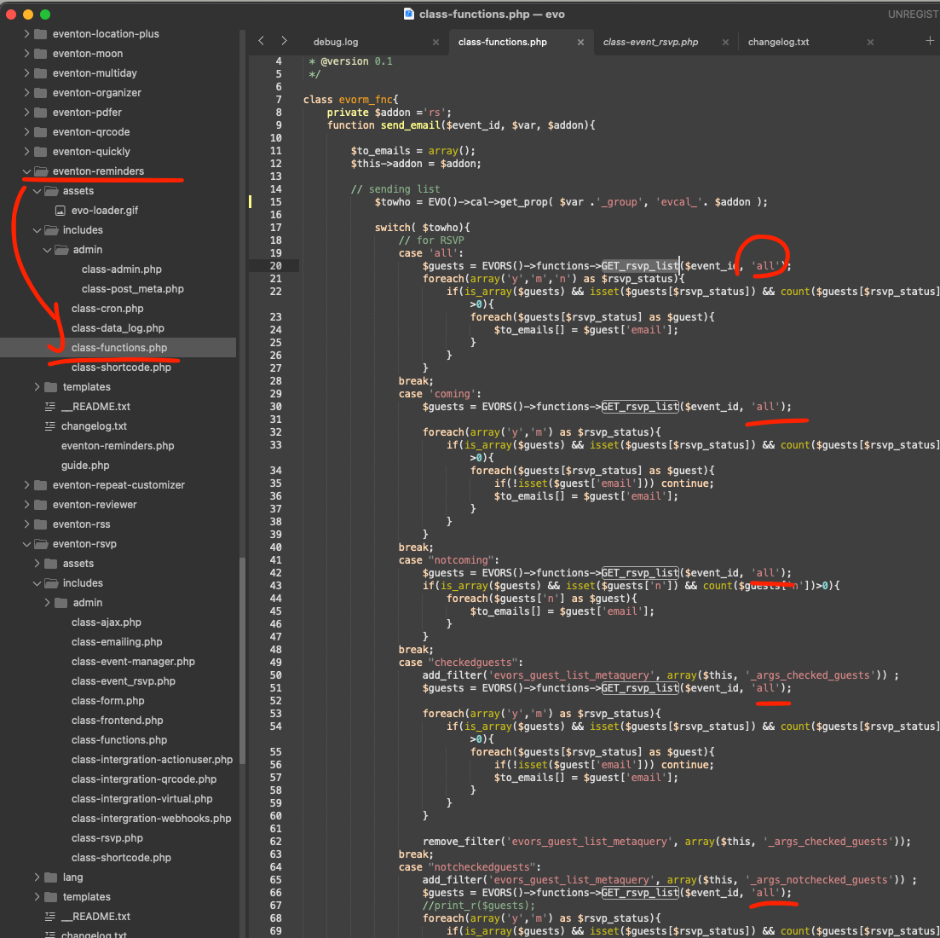The height and width of the screenshot is (938, 940).
Task: Go forward with the right arrow button
Action: click(284, 41)
